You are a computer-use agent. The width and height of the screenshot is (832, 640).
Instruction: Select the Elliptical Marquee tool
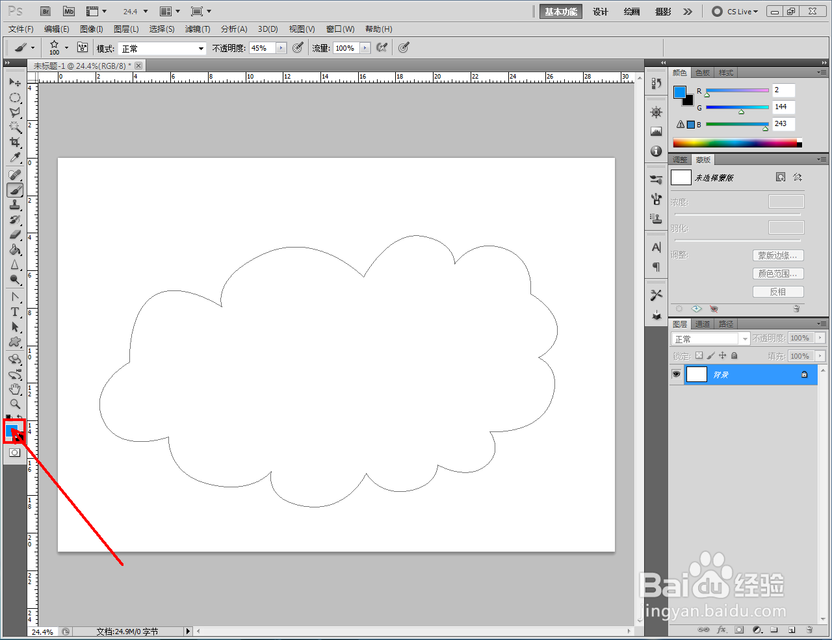point(15,97)
